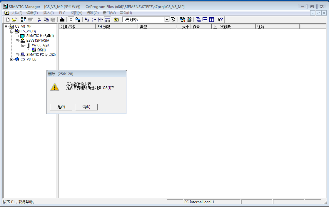This screenshot has height=207, width=329.
Task: Expand the CS_V8_Lib library node
Action: 12,60
